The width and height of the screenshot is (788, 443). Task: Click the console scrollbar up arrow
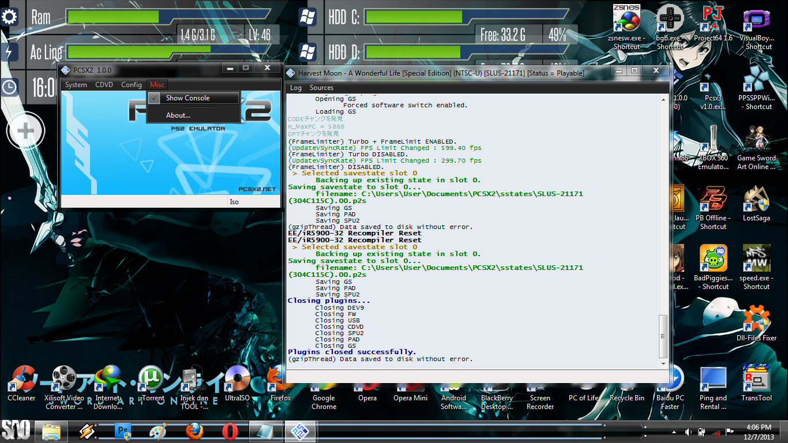click(x=663, y=99)
